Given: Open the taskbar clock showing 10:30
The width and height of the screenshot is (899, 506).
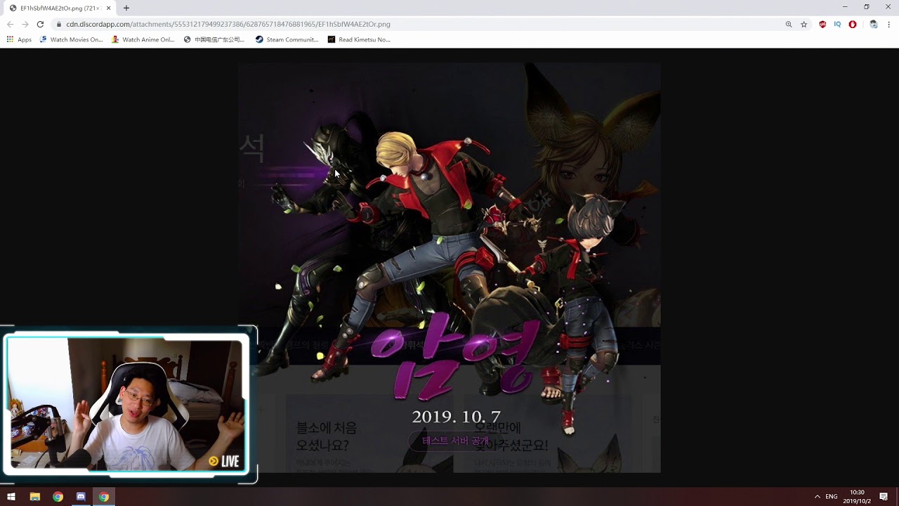Looking at the screenshot, I should point(858,497).
